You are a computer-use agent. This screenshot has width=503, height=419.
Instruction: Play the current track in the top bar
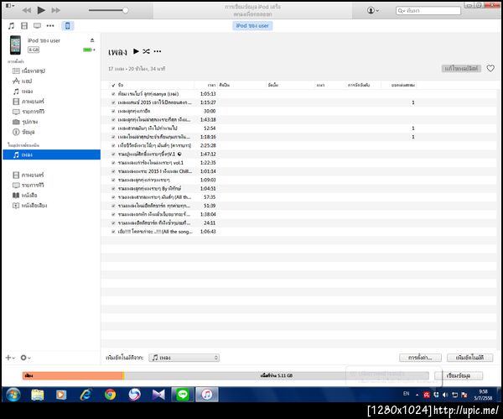click(41, 10)
